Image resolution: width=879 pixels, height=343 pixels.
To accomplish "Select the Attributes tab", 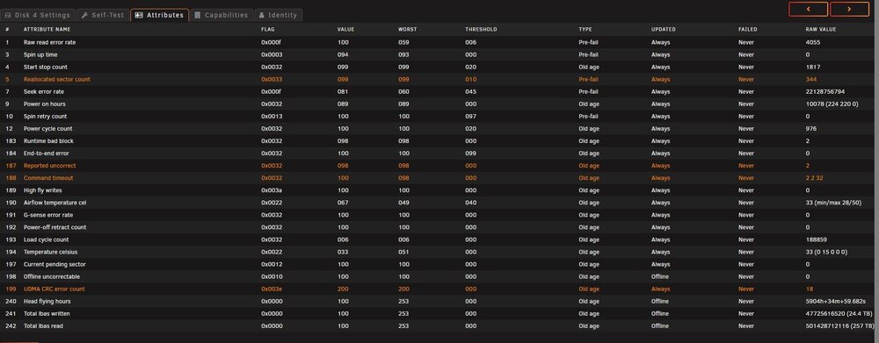I will click(160, 15).
